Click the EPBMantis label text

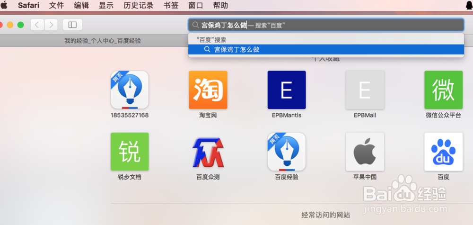[x=287, y=116]
